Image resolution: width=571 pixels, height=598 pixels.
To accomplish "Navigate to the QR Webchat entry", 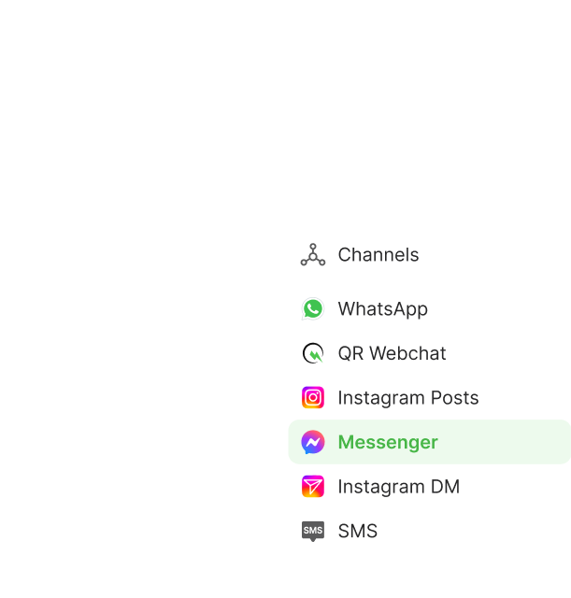I will 430,353.
